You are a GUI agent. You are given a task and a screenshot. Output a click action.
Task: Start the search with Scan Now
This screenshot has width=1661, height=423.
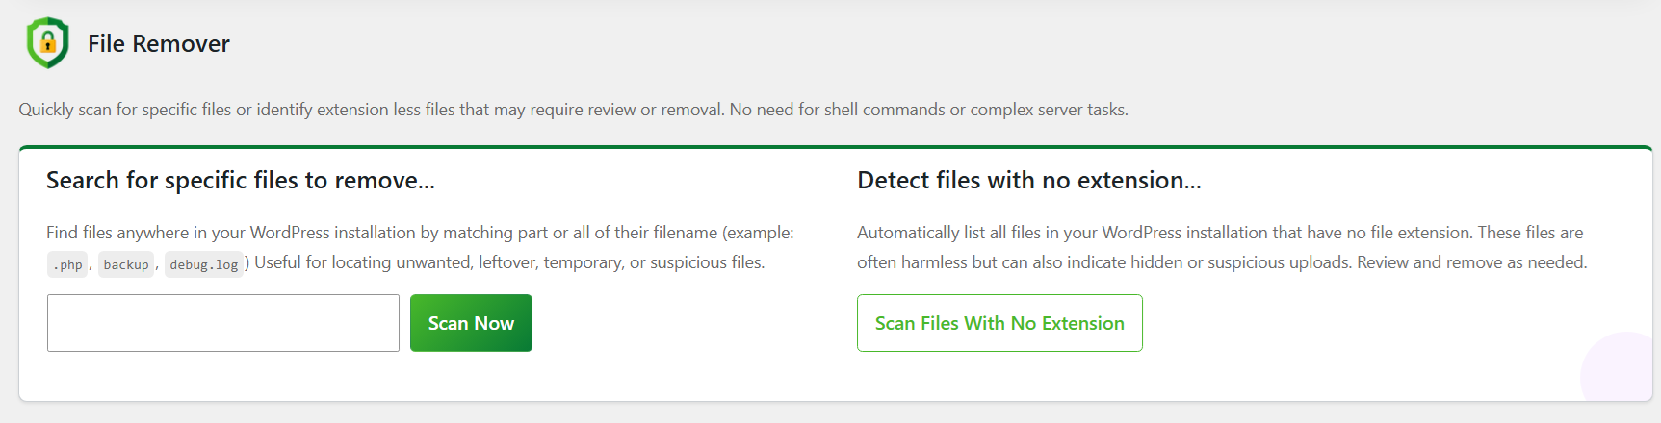pos(471,323)
